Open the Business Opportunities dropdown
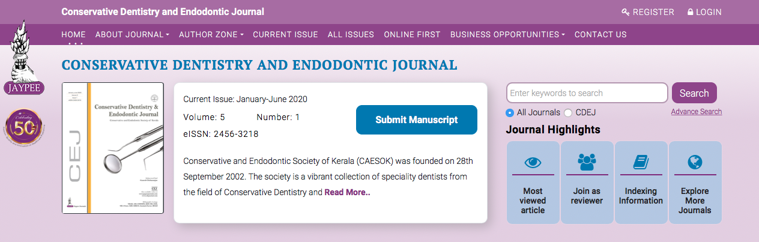This screenshot has width=759, height=242. coord(507,35)
